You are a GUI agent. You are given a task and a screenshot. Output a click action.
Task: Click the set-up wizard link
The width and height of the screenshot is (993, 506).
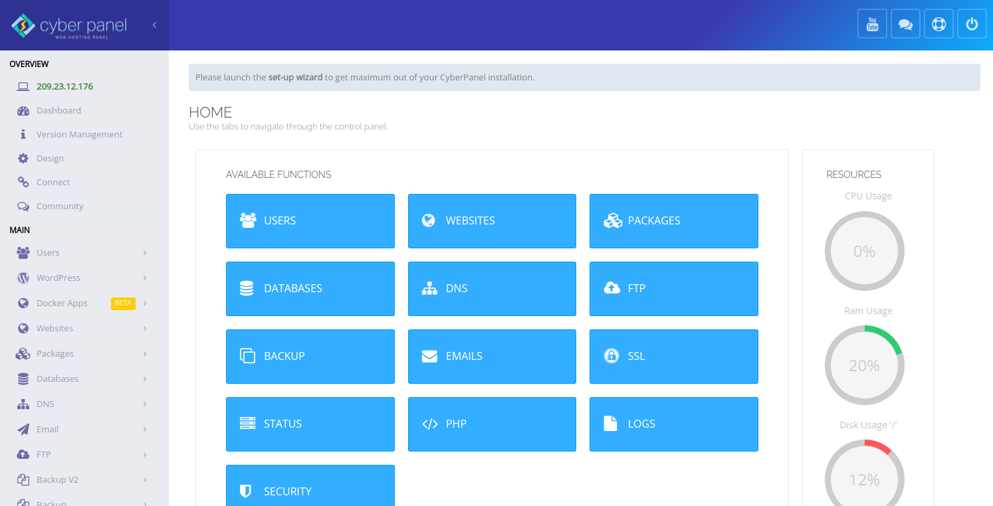point(295,78)
